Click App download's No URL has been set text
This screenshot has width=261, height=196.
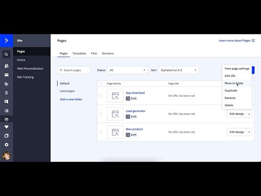[182, 96]
